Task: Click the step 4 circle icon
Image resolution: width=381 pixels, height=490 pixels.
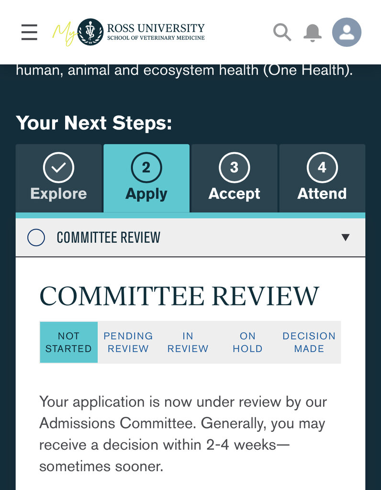Action: (322, 167)
